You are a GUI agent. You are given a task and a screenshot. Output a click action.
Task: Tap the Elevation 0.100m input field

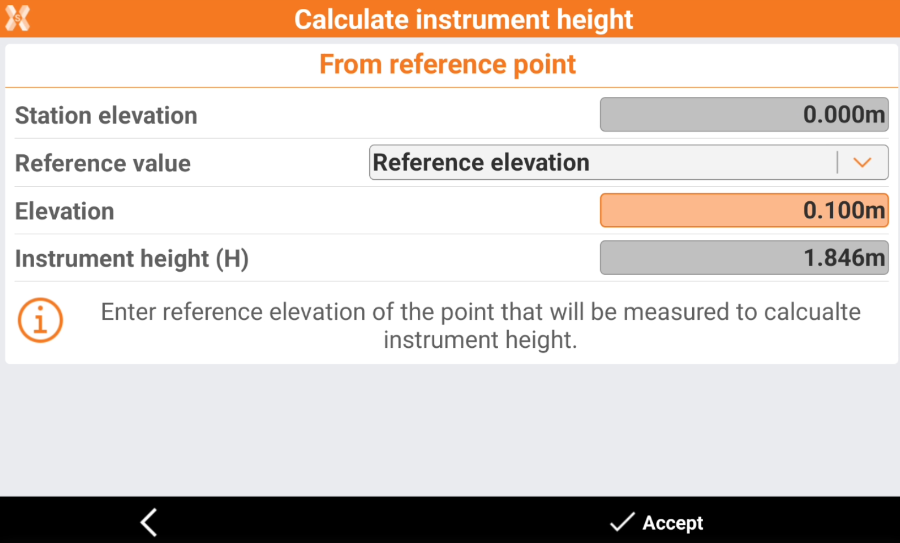[x=743, y=210]
